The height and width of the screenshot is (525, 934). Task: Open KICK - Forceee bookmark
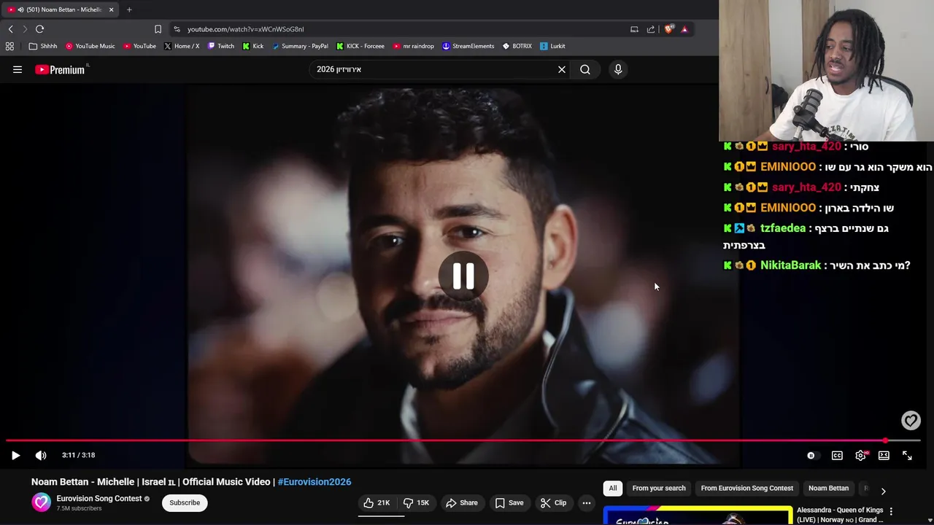pyautogui.click(x=360, y=46)
